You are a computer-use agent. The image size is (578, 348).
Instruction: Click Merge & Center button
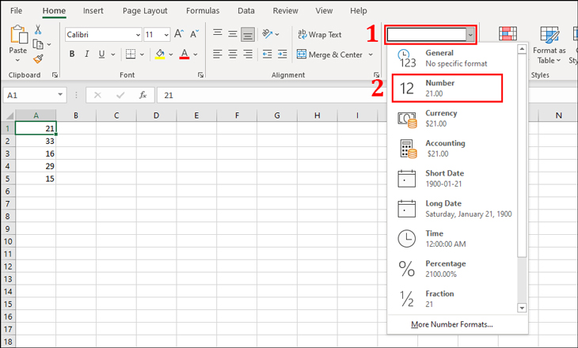329,55
